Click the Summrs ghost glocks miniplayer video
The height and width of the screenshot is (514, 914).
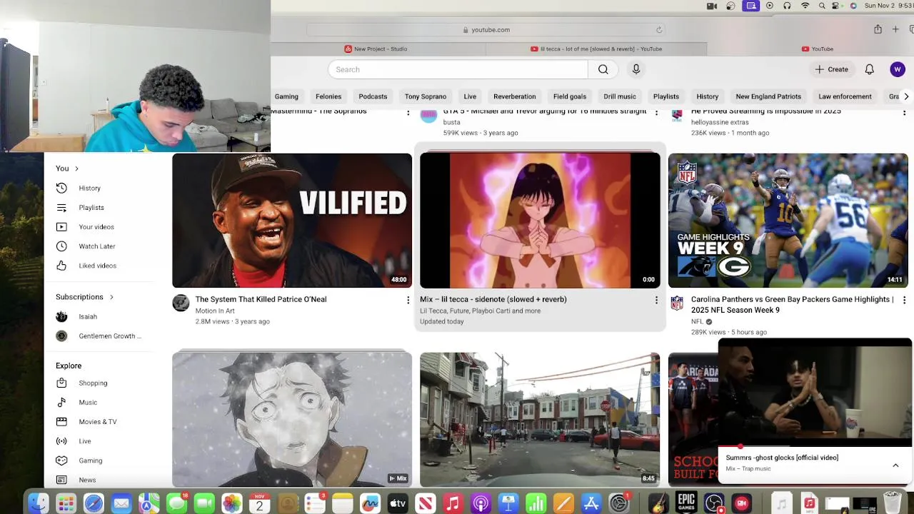(815, 393)
